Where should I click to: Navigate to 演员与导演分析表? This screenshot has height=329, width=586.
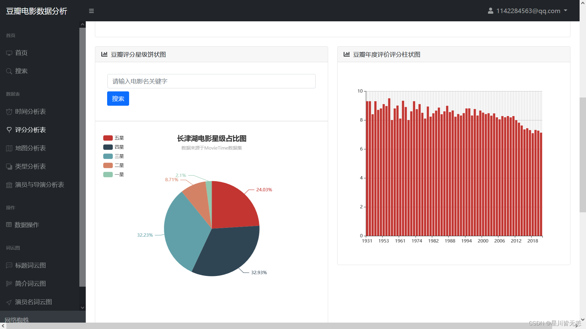coord(40,185)
